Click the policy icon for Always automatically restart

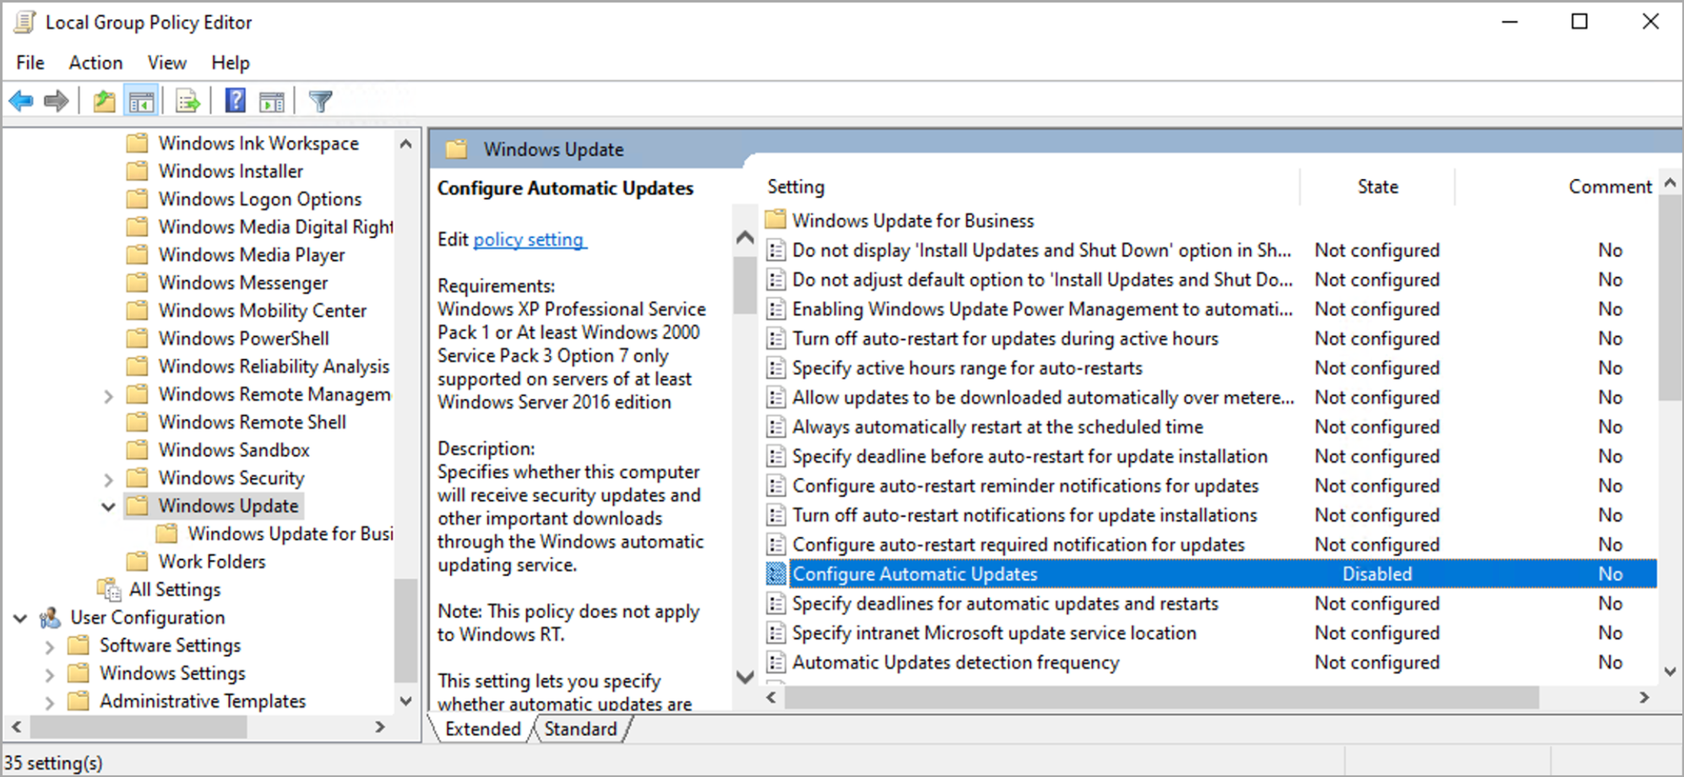[x=775, y=427]
